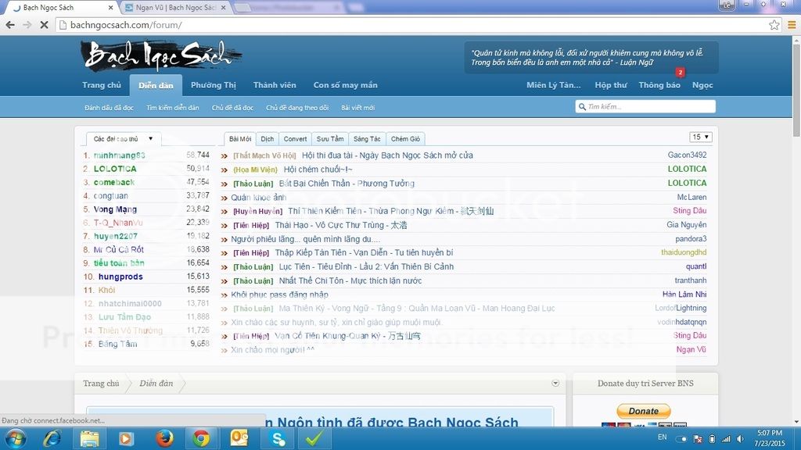Click the battery tray icon
The height and width of the screenshot is (450, 801).
(x=712, y=438)
